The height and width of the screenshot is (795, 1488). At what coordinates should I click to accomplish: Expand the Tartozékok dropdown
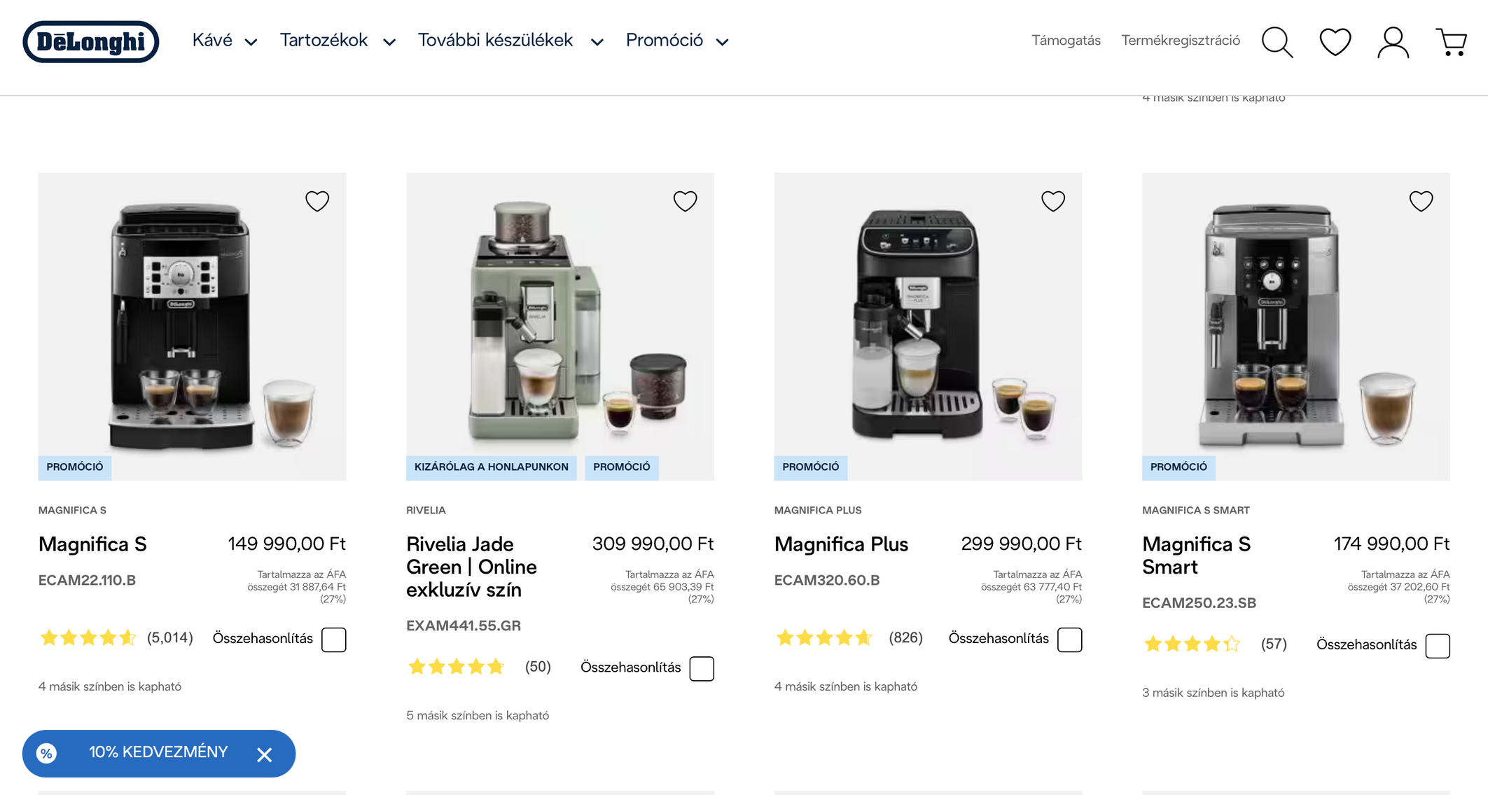click(x=337, y=41)
